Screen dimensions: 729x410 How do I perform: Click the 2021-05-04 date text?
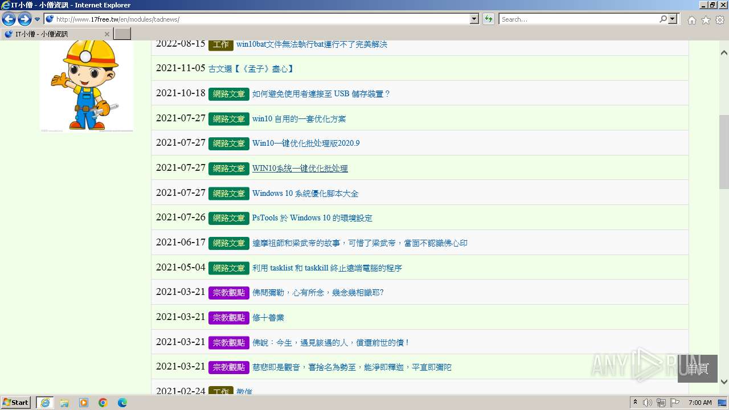(x=181, y=267)
